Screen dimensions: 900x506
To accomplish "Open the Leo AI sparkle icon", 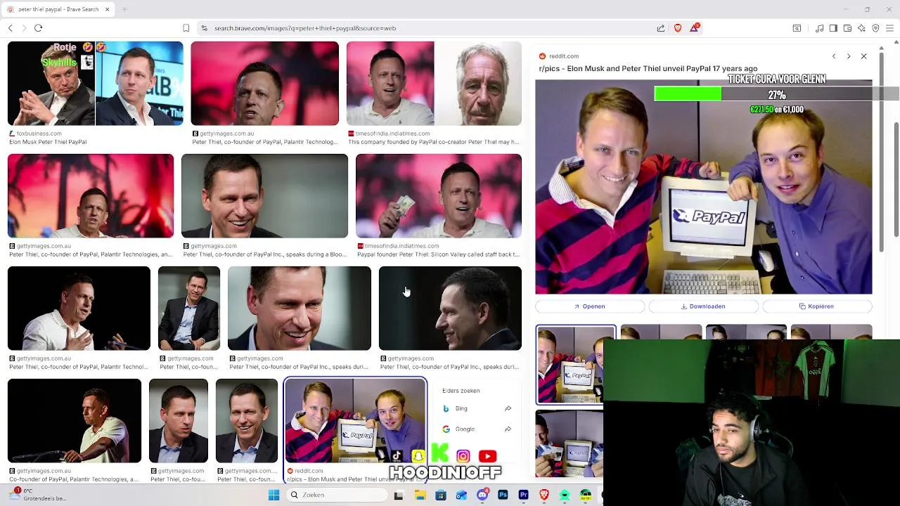I will pyautogui.click(x=861, y=28).
